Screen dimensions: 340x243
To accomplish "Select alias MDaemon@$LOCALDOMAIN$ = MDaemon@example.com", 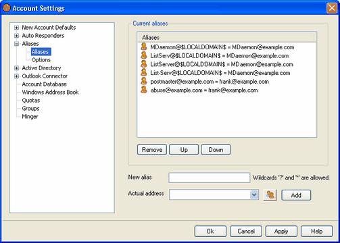I will (222, 47).
